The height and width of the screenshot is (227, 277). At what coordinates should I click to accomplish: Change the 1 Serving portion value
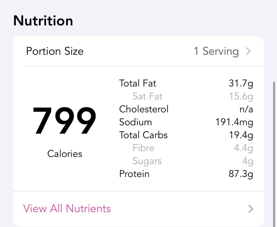pyautogui.click(x=216, y=51)
